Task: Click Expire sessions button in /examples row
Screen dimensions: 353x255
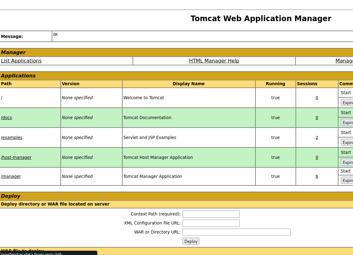Action: (x=347, y=142)
